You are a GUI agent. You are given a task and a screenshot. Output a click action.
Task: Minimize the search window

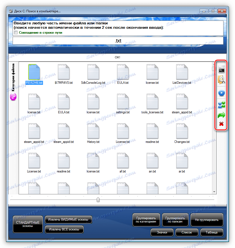204,11
